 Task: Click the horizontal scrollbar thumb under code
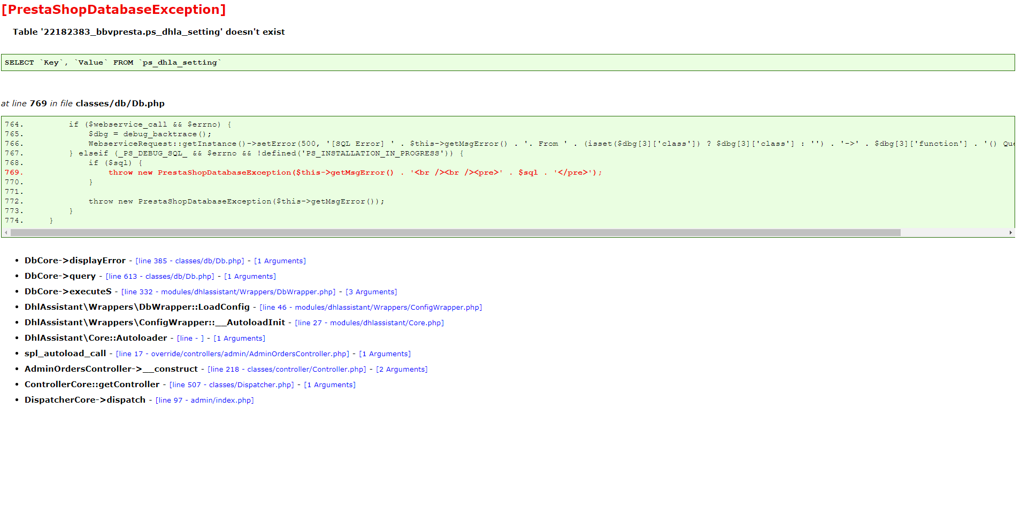pyautogui.click(x=455, y=233)
